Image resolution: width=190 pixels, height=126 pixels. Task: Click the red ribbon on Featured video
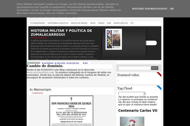click(x=159, y=74)
